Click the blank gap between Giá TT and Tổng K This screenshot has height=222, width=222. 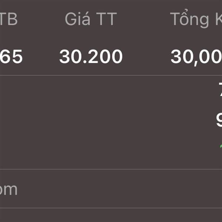(x=144, y=19)
